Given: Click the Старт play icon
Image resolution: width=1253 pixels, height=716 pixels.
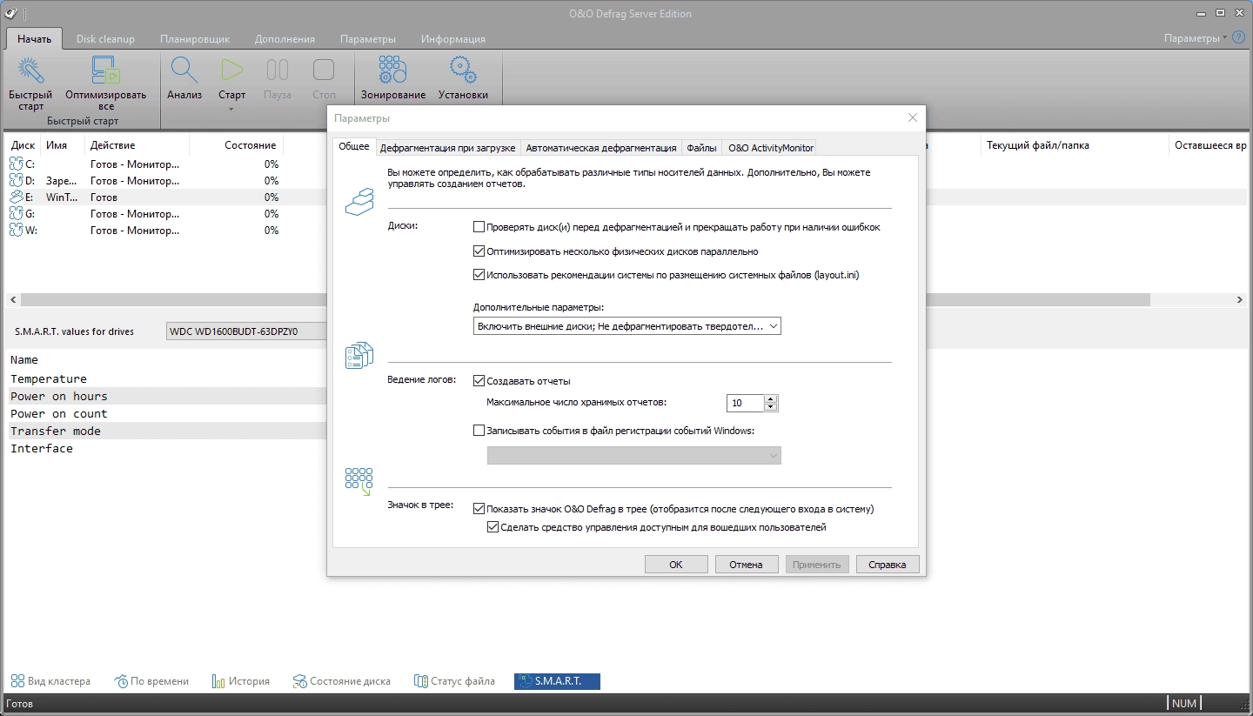Looking at the screenshot, I should coord(231,70).
